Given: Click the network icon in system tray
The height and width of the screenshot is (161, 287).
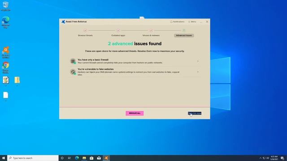Looking at the screenshot, I should click(x=264, y=158).
